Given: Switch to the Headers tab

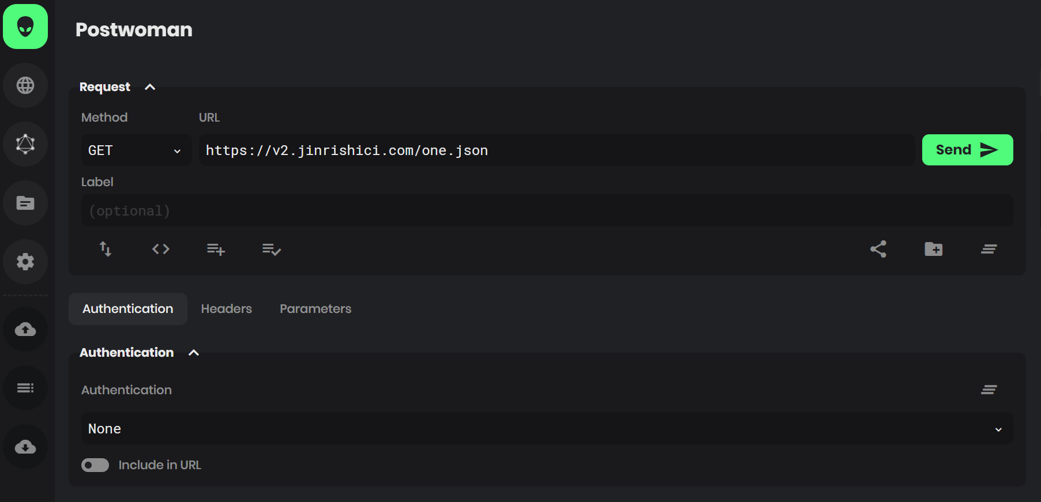Looking at the screenshot, I should point(226,309).
